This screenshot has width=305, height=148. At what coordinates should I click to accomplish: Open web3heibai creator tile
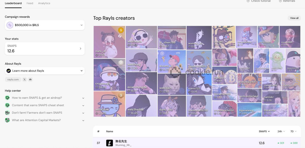click(141, 106)
